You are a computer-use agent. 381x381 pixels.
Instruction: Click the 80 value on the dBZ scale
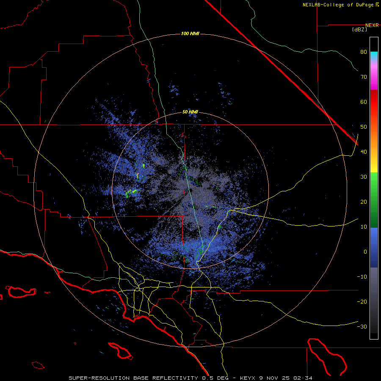[364, 52]
